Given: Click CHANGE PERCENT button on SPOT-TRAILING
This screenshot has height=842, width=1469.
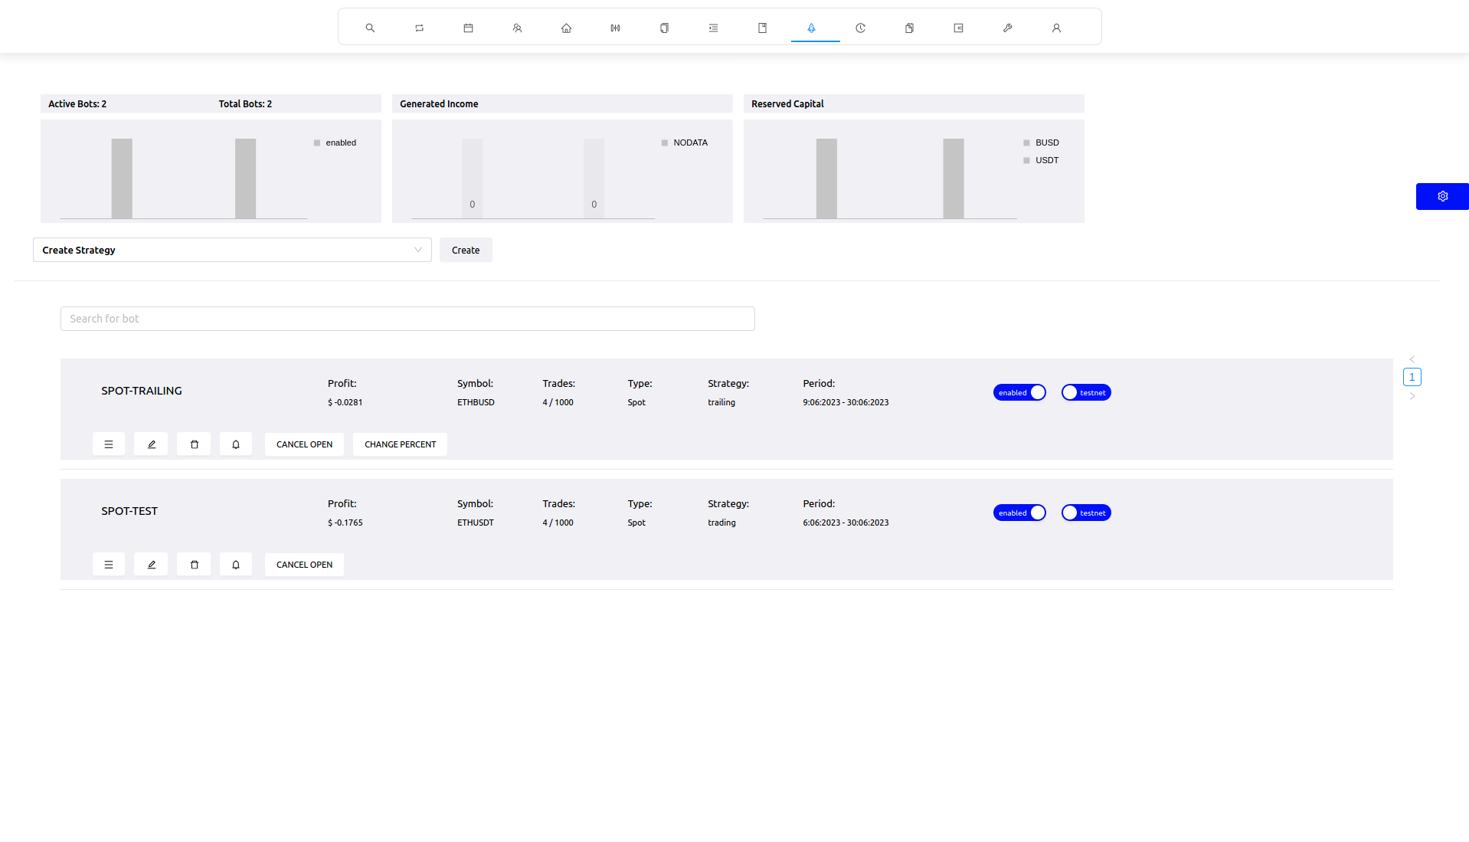Looking at the screenshot, I should (x=400, y=444).
